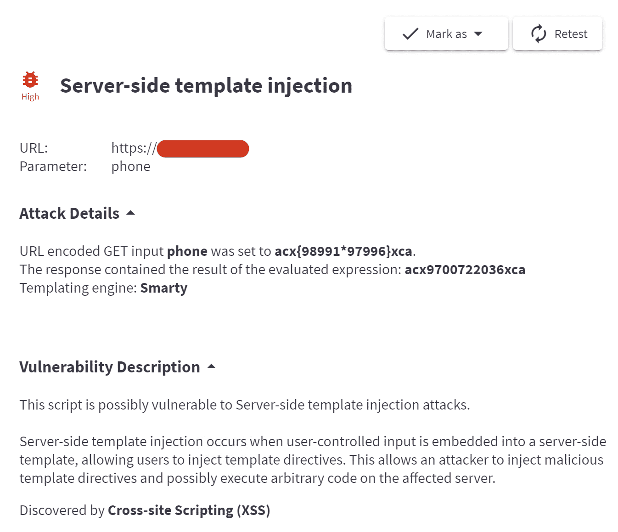Screen dimensions: 618x532
Task: Click the redacted red URL bar
Action: click(203, 149)
